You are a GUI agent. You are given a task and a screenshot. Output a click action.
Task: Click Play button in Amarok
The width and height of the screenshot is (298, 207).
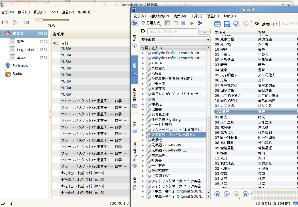tap(227, 194)
